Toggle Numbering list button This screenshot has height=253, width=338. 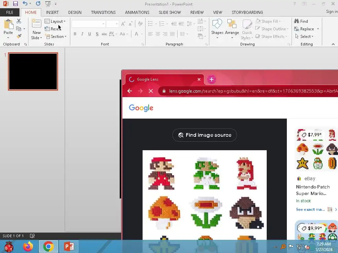(x=162, y=24)
